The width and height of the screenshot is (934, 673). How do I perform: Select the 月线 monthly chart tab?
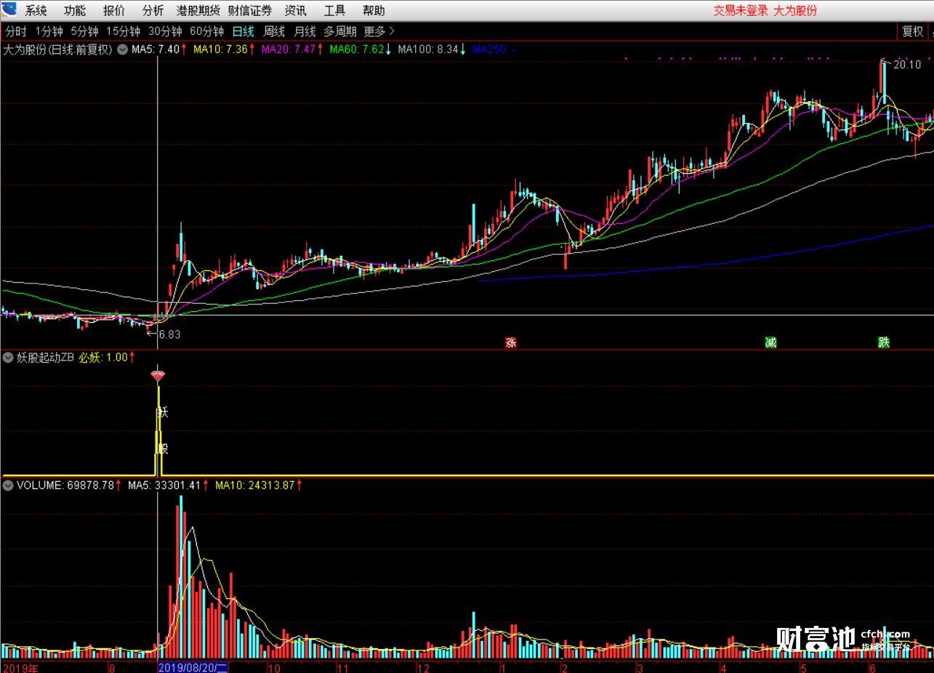tap(305, 31)
